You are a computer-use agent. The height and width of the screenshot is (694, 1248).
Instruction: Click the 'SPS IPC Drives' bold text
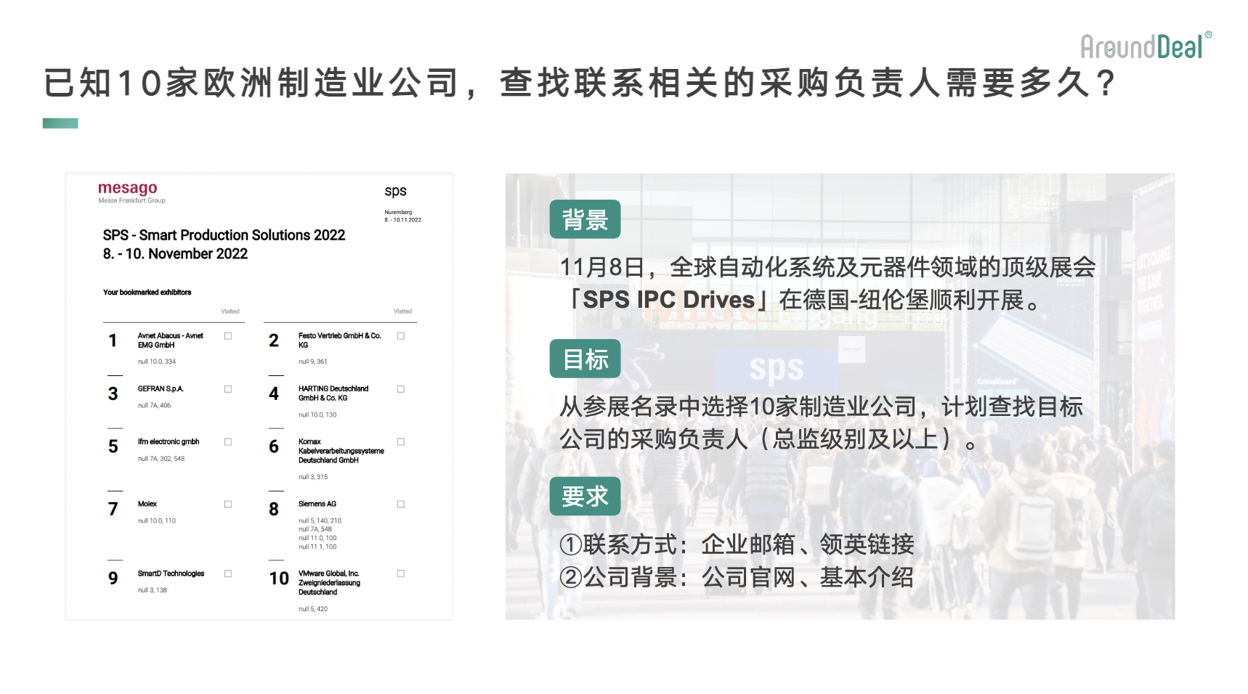click(669, 299)
